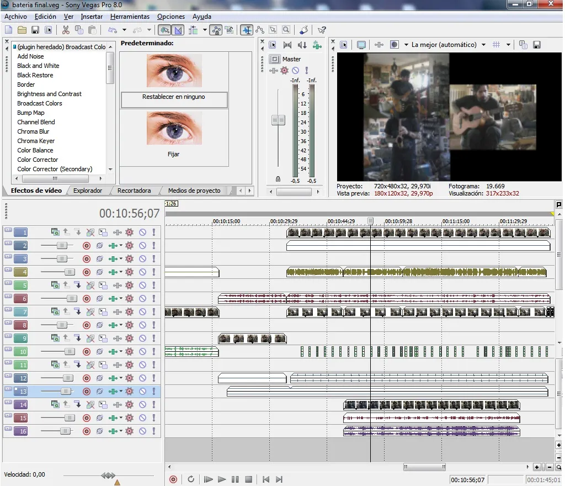Switch to the Recortadora tab
Viewport: 565px width, 486px height.
(134, 191)
